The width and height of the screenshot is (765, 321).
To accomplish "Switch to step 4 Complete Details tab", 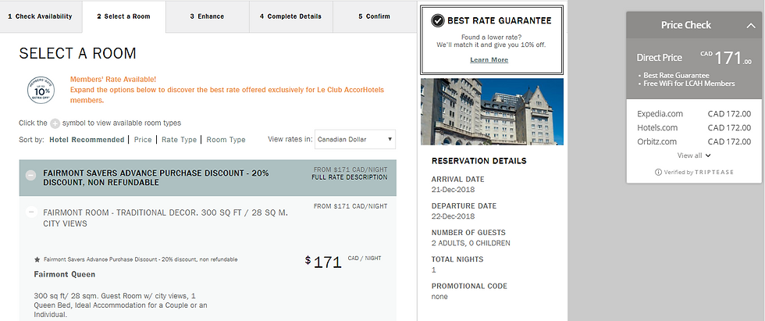I will click(x=290, y=16).
